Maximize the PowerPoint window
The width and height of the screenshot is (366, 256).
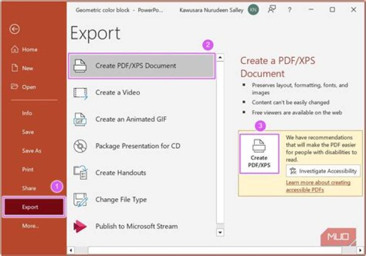[332, 10]
